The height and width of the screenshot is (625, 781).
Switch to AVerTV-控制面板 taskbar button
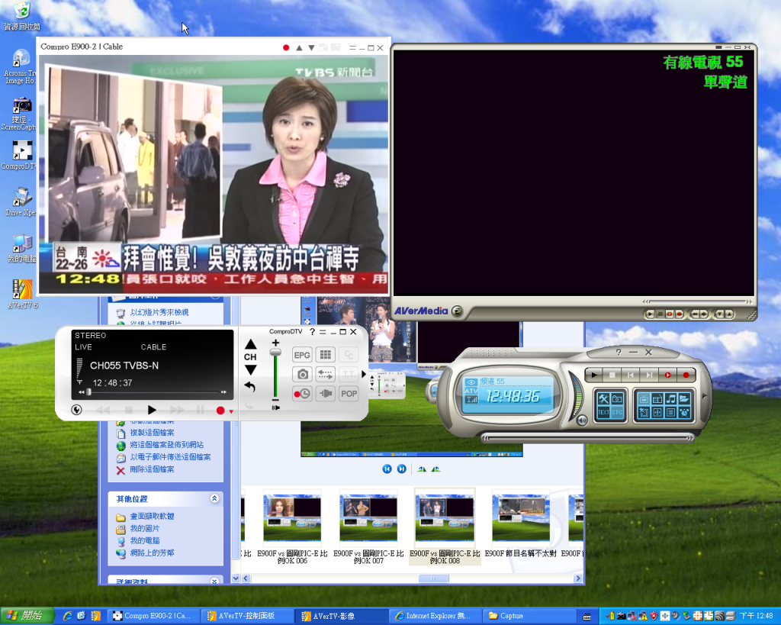[x=247, y=616]
